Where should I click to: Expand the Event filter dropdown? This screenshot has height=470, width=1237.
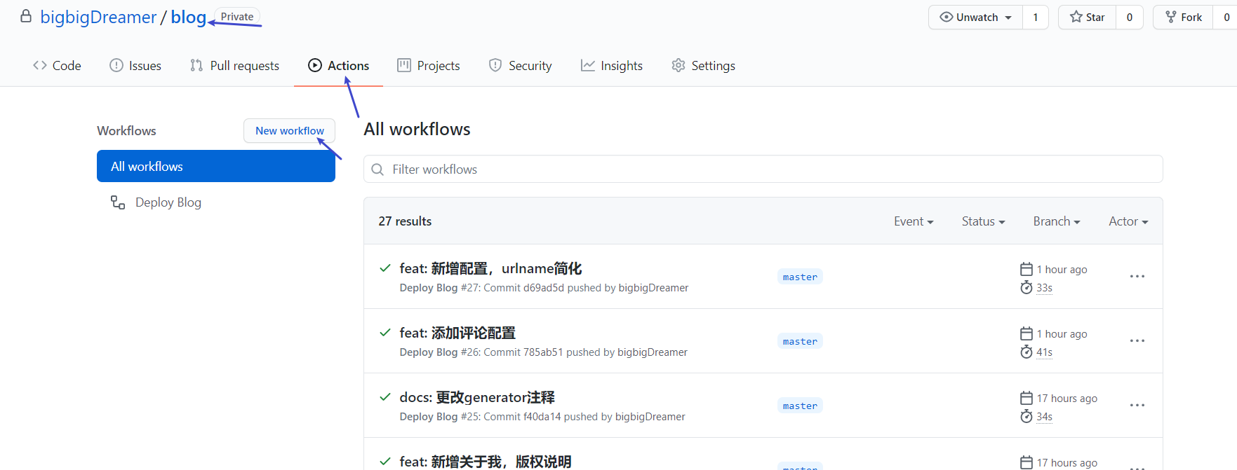[x=914, y=221]
